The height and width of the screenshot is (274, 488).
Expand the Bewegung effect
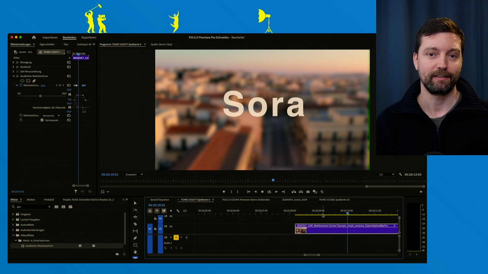13,62
